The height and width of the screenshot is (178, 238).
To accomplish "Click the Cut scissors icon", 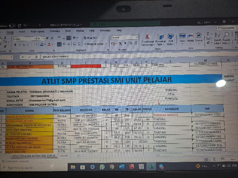I will [x=5, y=37].
